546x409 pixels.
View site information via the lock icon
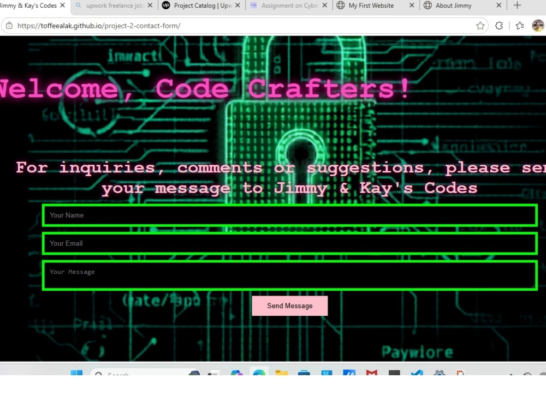(9, 26)
